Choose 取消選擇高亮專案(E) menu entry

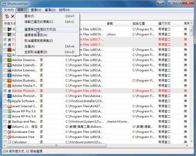pos(48,41)
